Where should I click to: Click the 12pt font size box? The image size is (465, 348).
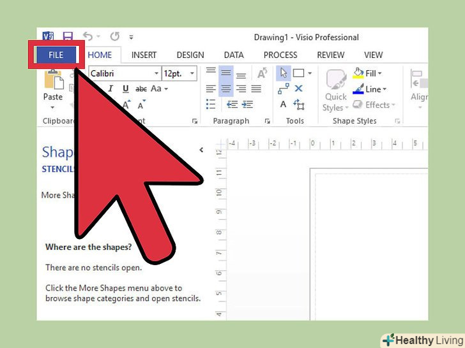[x=175, y=73]
